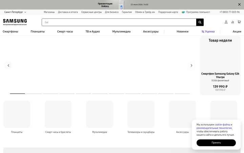Show the next carousel slide
The height and width of the screenshot is (153, 244).
point(191,65)
